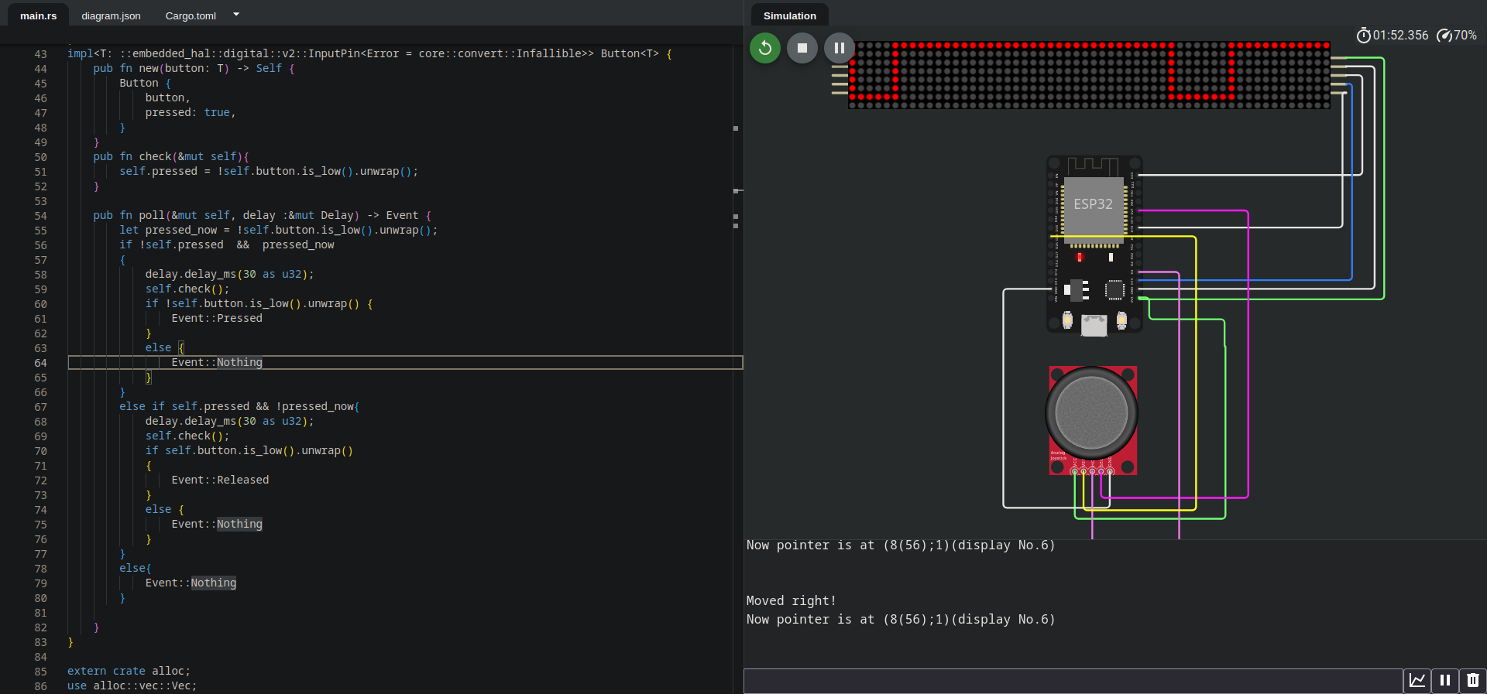This screenshot has width=1487, height=694.
Task: Click the ESP32 chip on board
Action: (1093, 205)
